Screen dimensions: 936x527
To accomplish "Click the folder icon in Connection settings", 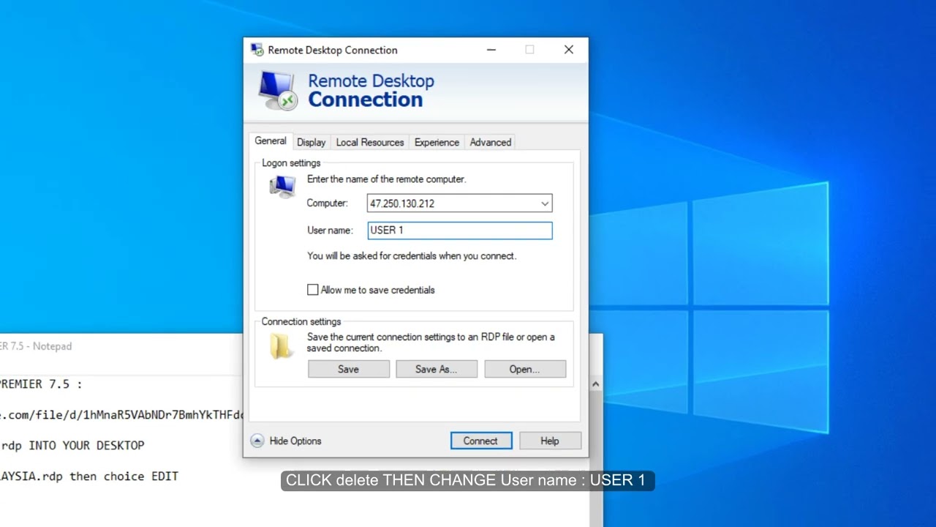I will (x=281, y=346).
